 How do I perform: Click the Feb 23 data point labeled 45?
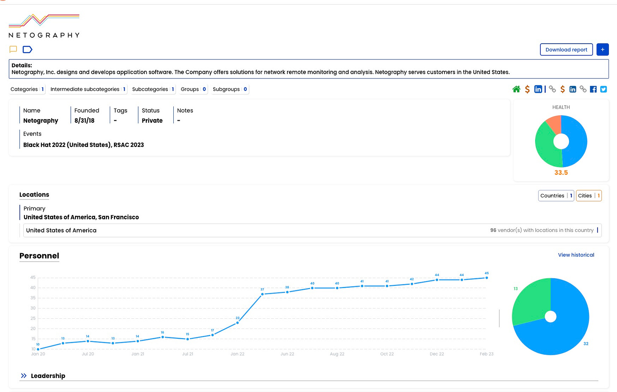click(486, 278)
